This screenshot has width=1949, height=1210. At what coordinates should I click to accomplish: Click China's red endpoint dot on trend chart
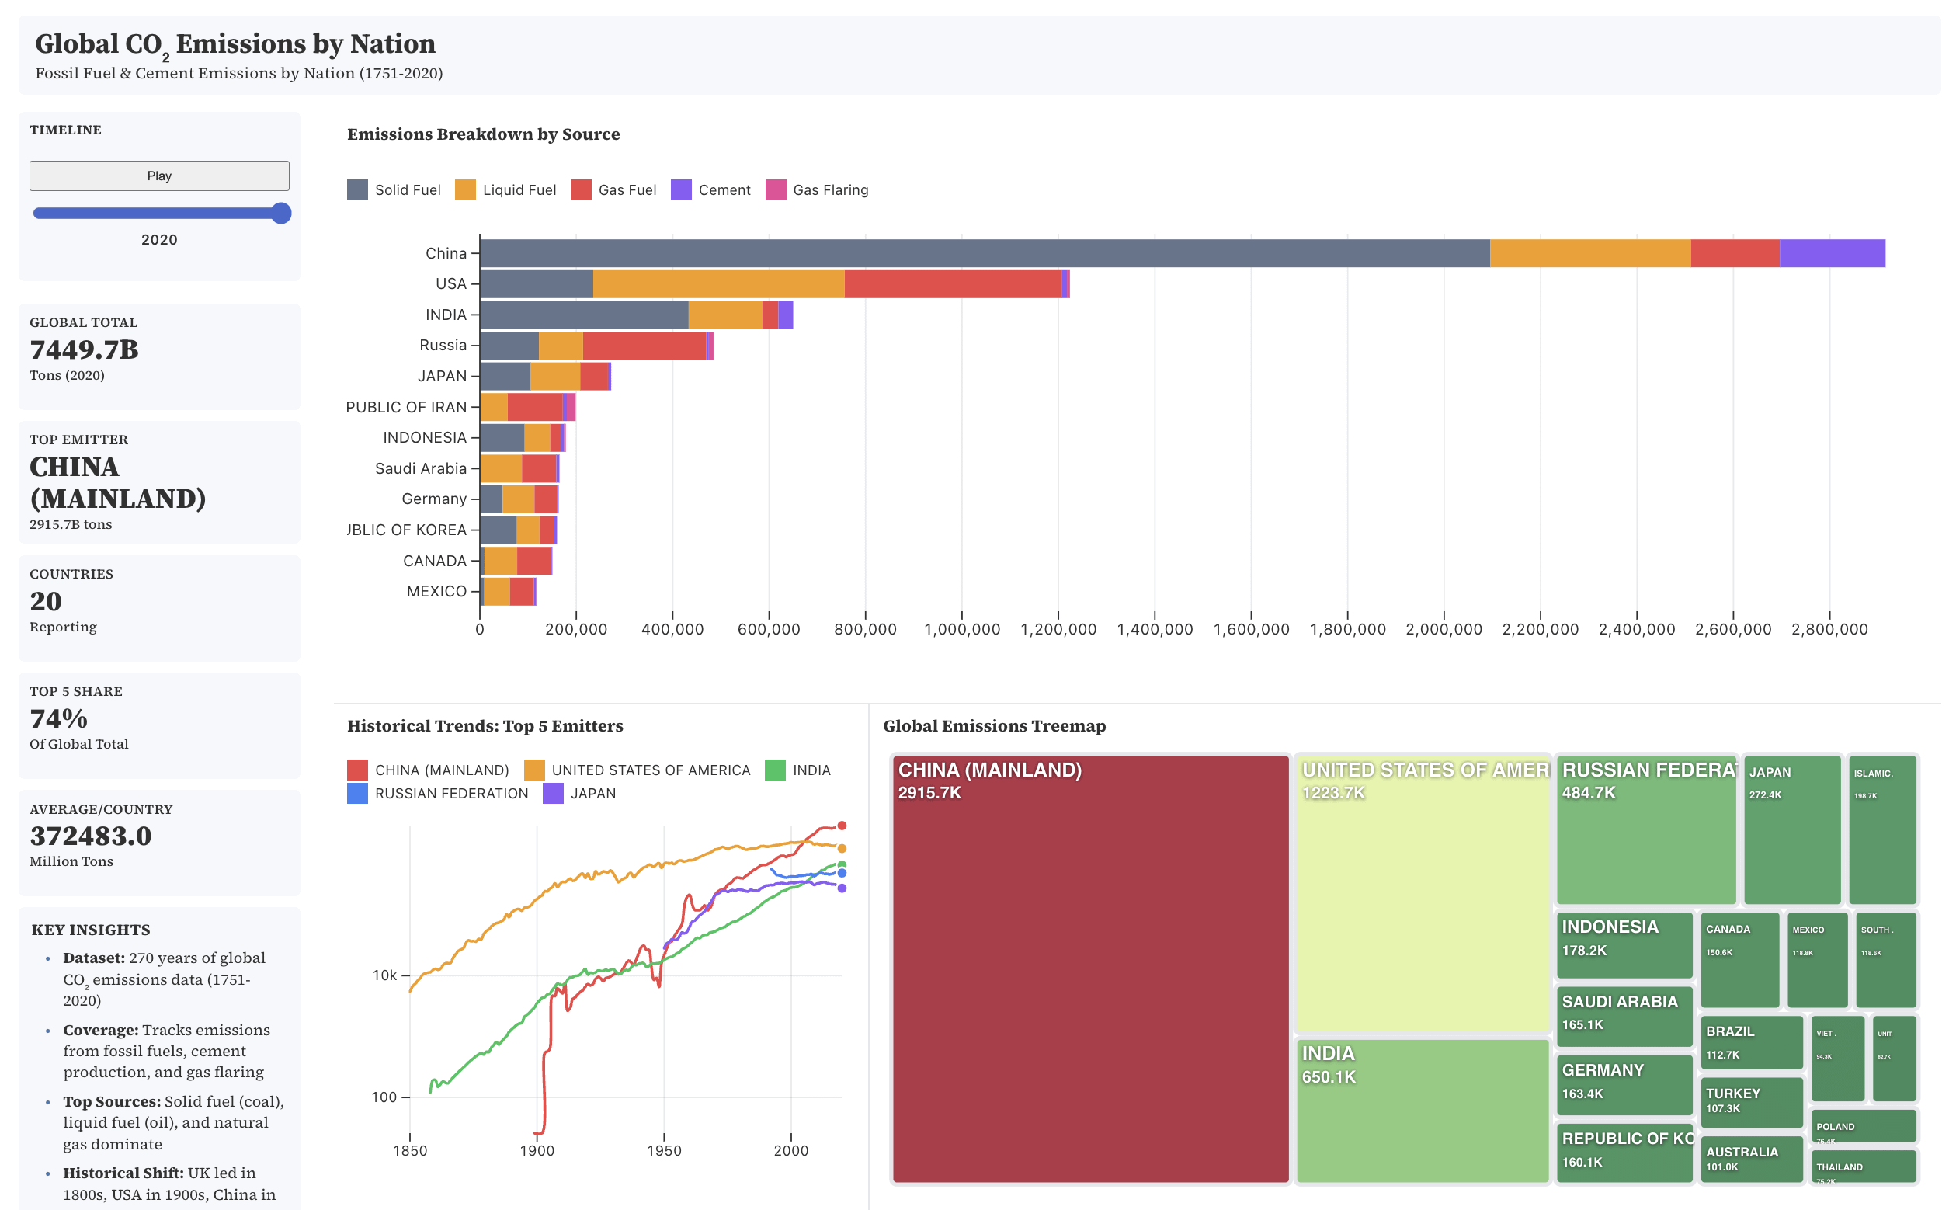click(842, 826)
